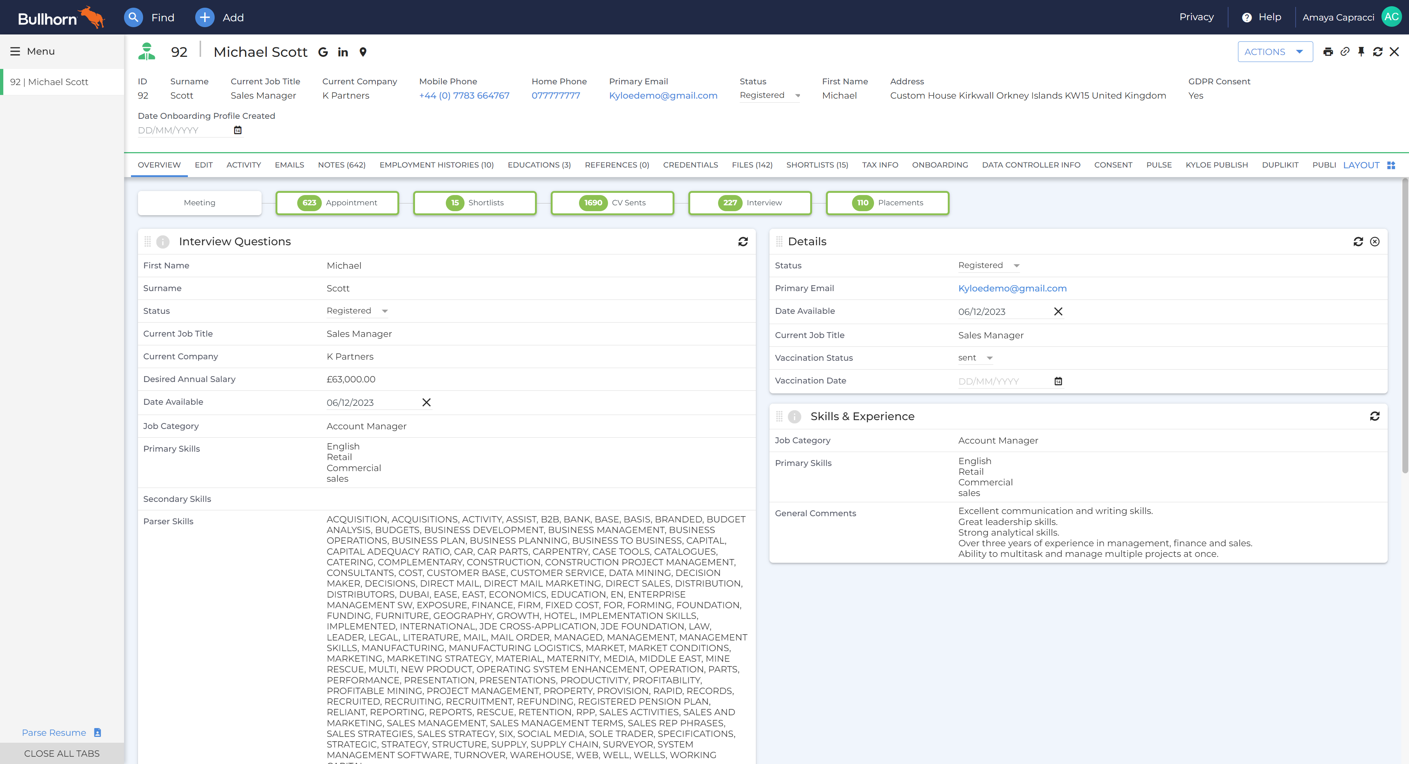1409x764 pixels.
Task: Refresh the record with header refresh icon
Action: (1378, 52)
